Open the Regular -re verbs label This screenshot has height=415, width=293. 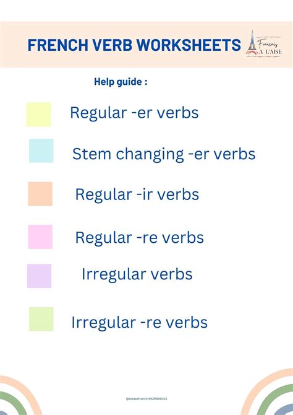[x=140, y=237]
